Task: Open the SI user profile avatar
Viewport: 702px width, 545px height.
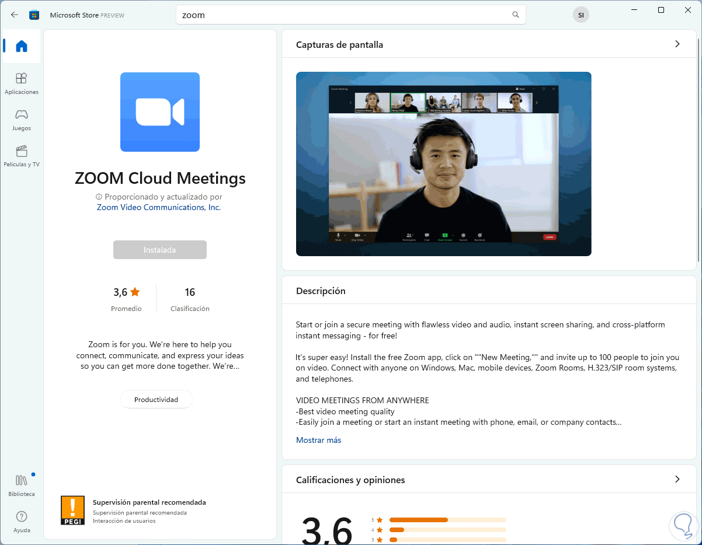Action: coord(581,15)
